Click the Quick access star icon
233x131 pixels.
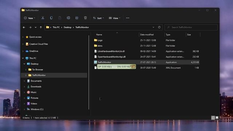[27, 37]
